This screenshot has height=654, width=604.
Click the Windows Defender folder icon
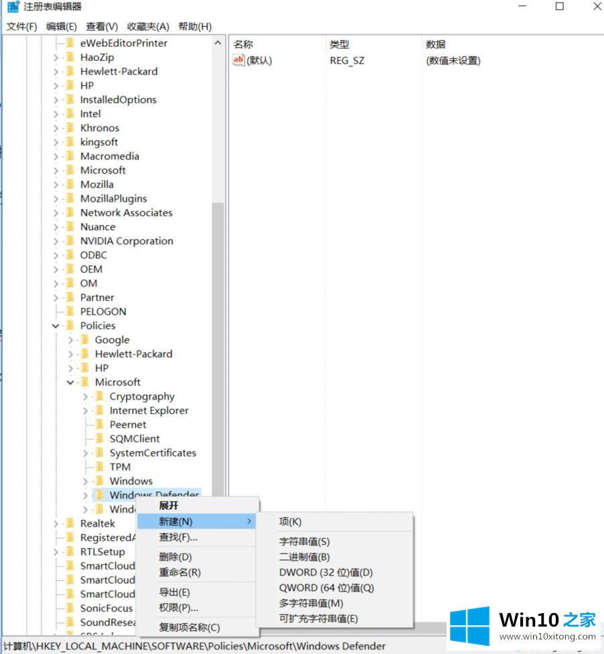[x=99, y=495]
